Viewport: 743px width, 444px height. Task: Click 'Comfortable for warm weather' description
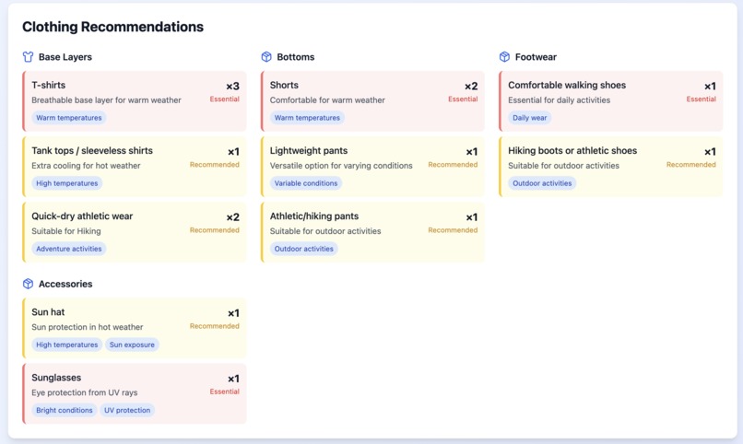327,99
